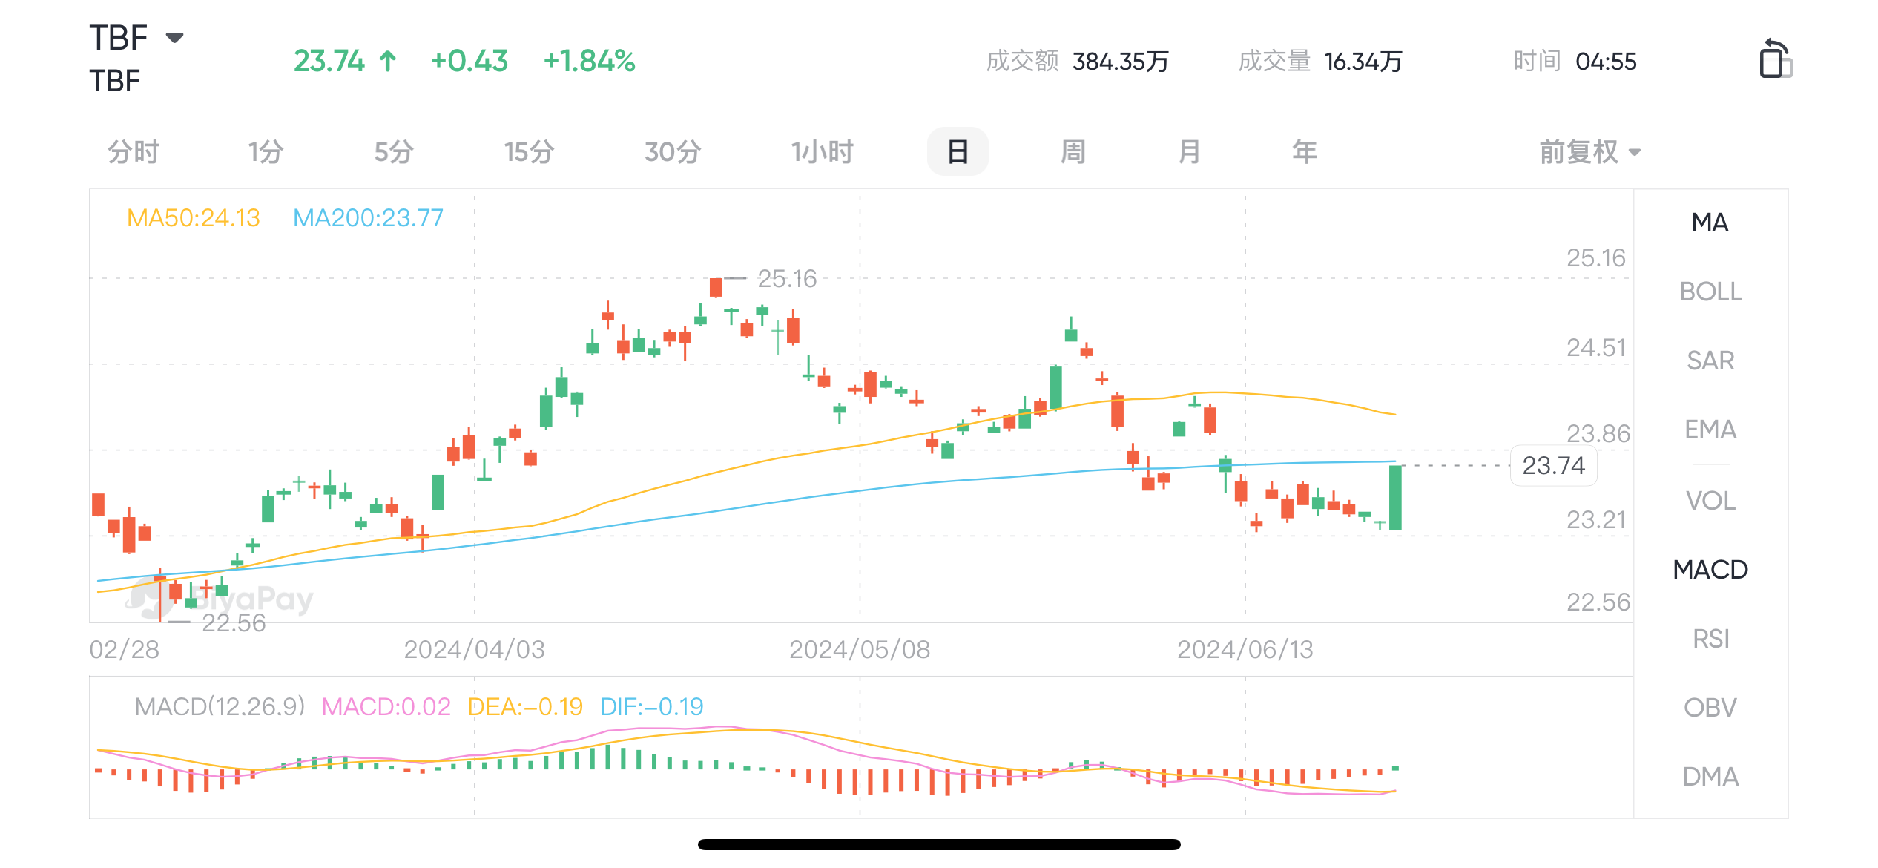Tap the 22.56 low price annotation
This screenshot has height=868, width=1878.
point(233,623)
